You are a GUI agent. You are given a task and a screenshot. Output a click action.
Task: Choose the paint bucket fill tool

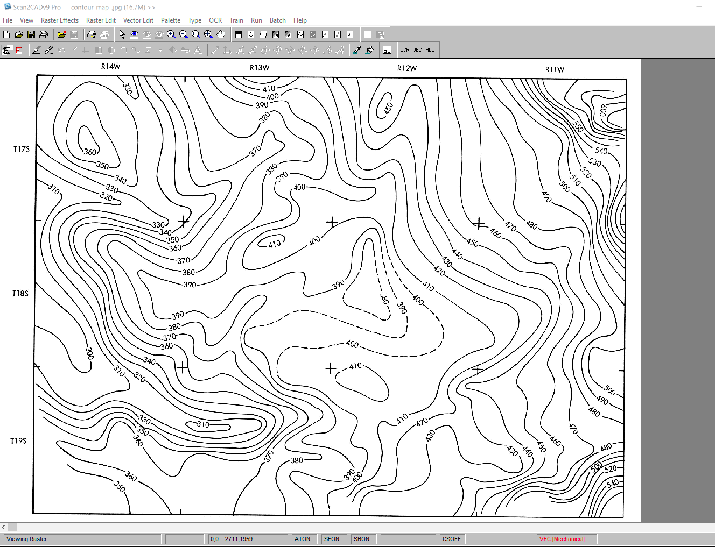[x=369, y=49]
